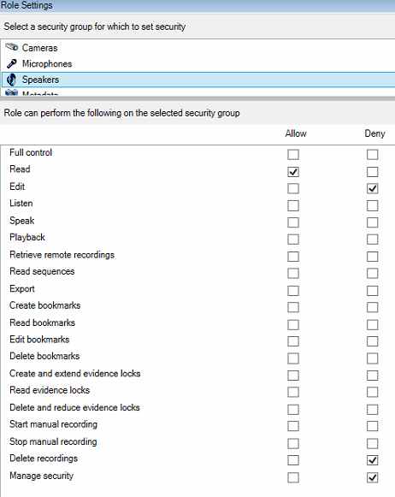Screen dimensions: 395x497
Task: Select the Speakers security group row
Action: point(198,80)
